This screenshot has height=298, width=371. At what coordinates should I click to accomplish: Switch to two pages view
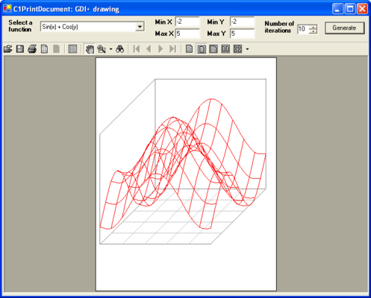[x=225, y=49]
